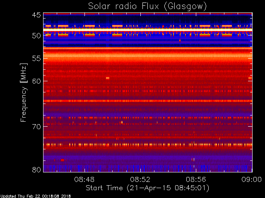Click the 08:52 time tick label
This screenshot has width=265, height=198.
(x=140, y=179)
